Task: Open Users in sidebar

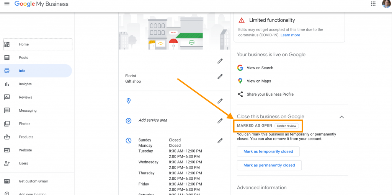Action: coord(36,163)
